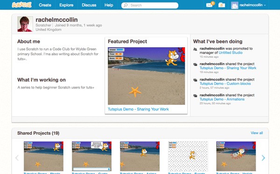This screenshot has width=280, height=174.
Task: Open the Untitled Studio link
Action: pos(231,53)
